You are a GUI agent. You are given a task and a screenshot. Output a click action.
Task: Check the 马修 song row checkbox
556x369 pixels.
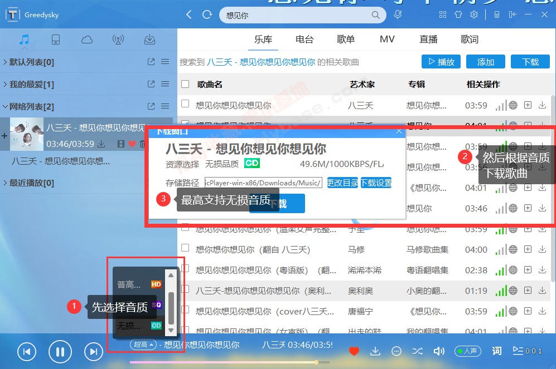tap(185, 248)
